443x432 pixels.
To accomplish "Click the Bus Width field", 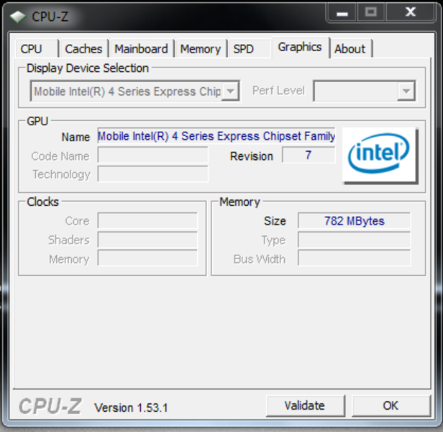I will click(x=355, y=258).
